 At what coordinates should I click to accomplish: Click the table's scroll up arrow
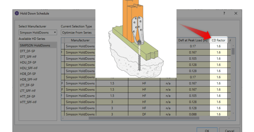pyautogui.click(x=233, y=46)
